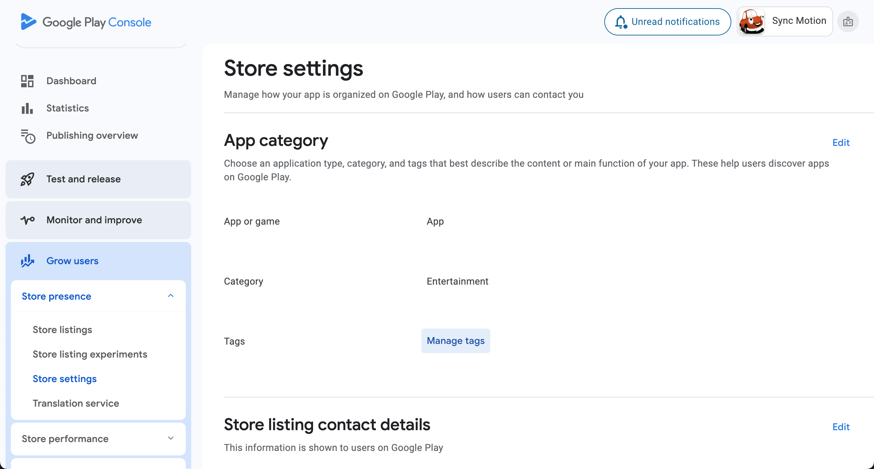This screenshot has width=874, height=469.
Task: Click the Sync Motion car app icon
Action: click(x=751, y=21)
